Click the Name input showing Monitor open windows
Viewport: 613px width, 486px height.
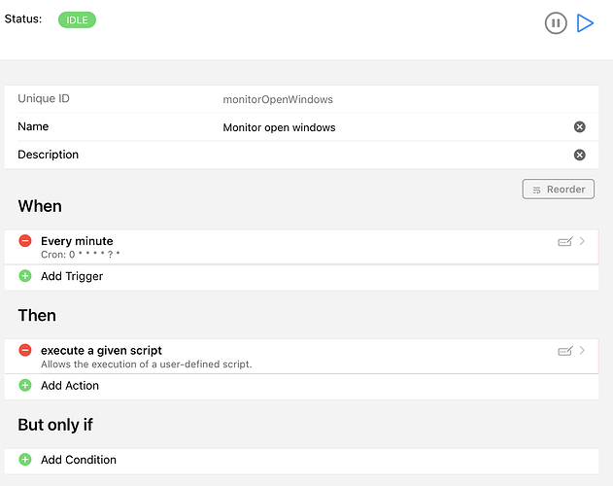coord(389,127)
